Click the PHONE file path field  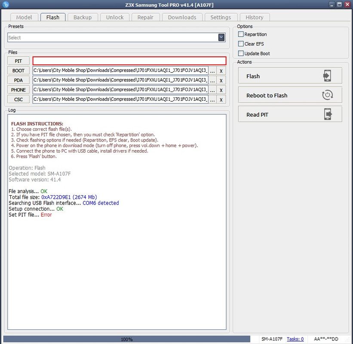click(120, 90)
